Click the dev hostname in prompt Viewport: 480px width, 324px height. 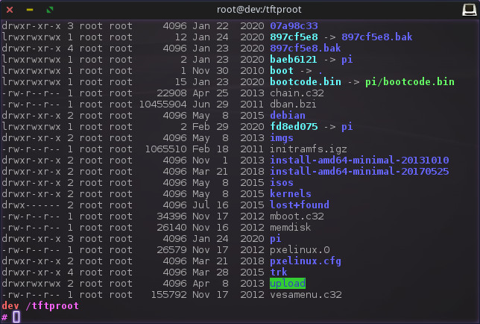[x=10, y=306]
